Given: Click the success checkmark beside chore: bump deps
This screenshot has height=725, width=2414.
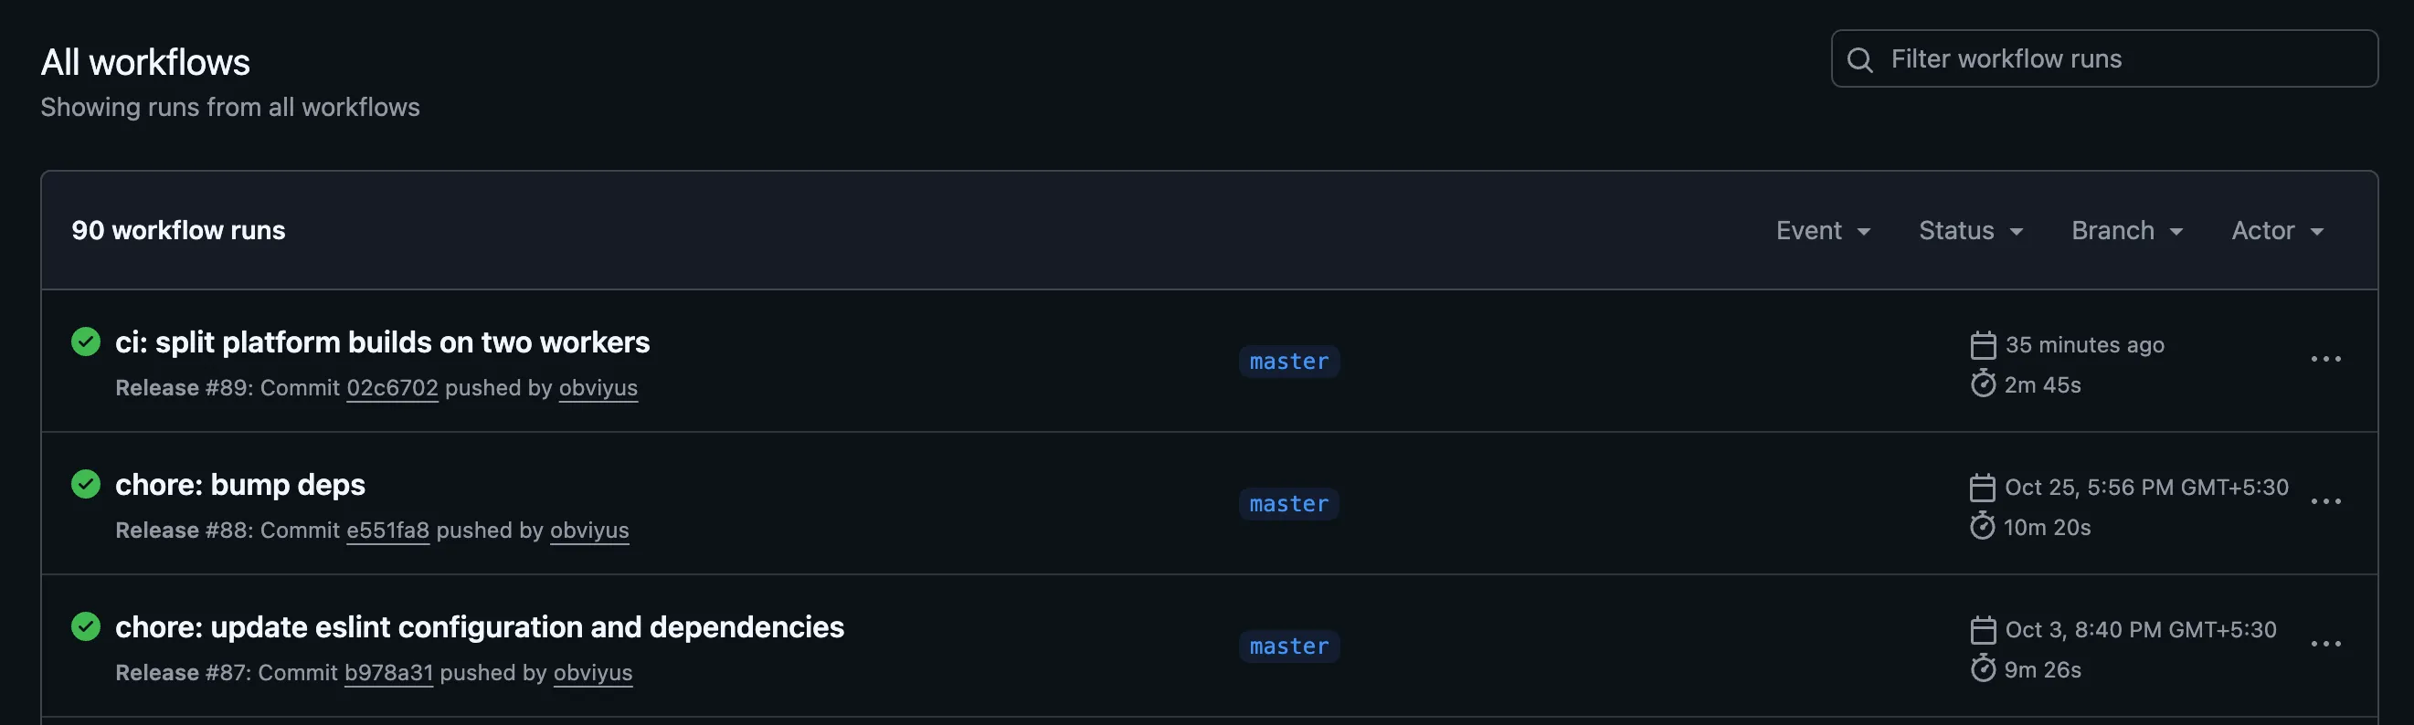Looking at the screenshot, I should [x=85, y=484].
